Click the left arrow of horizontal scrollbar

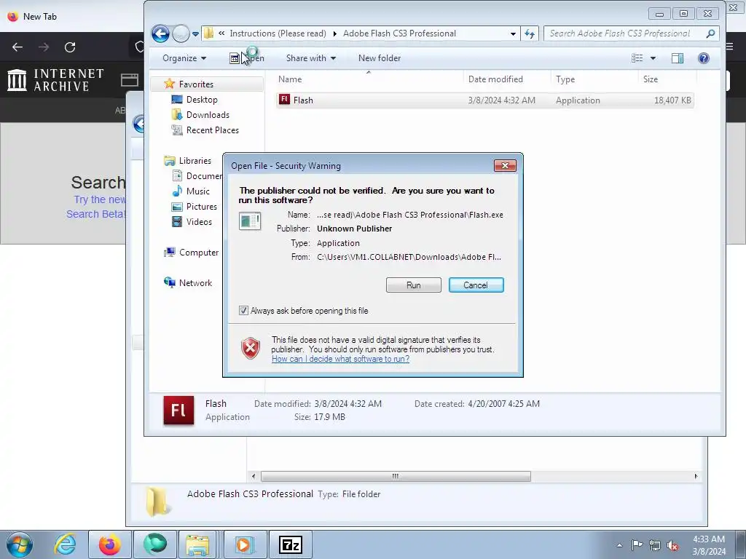pos(254,476)
